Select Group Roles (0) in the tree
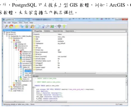The height and width of the screenshot is (108, 131). pos(18,89)
